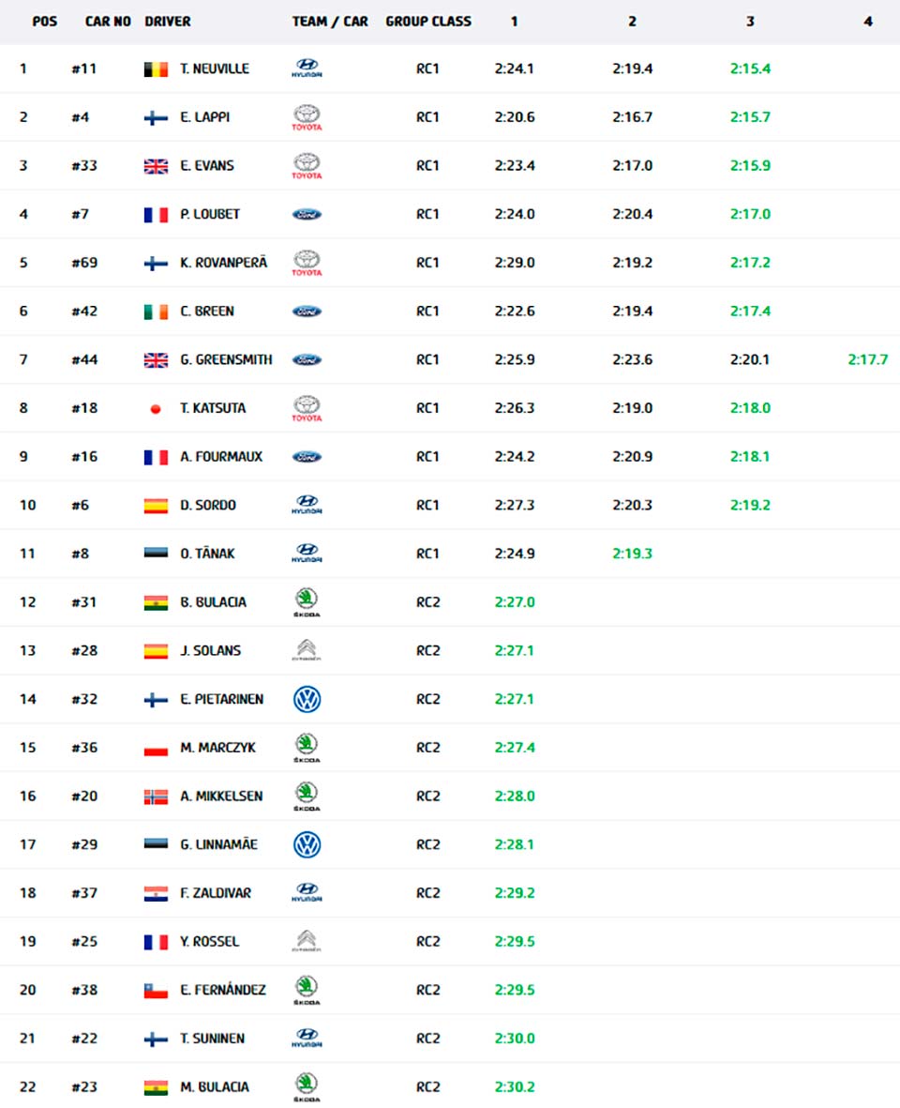This screenshot has width=900, height=1108.
Task: Click the Skoda logo in B. Bulacia's row
Action: click(307, 602)
